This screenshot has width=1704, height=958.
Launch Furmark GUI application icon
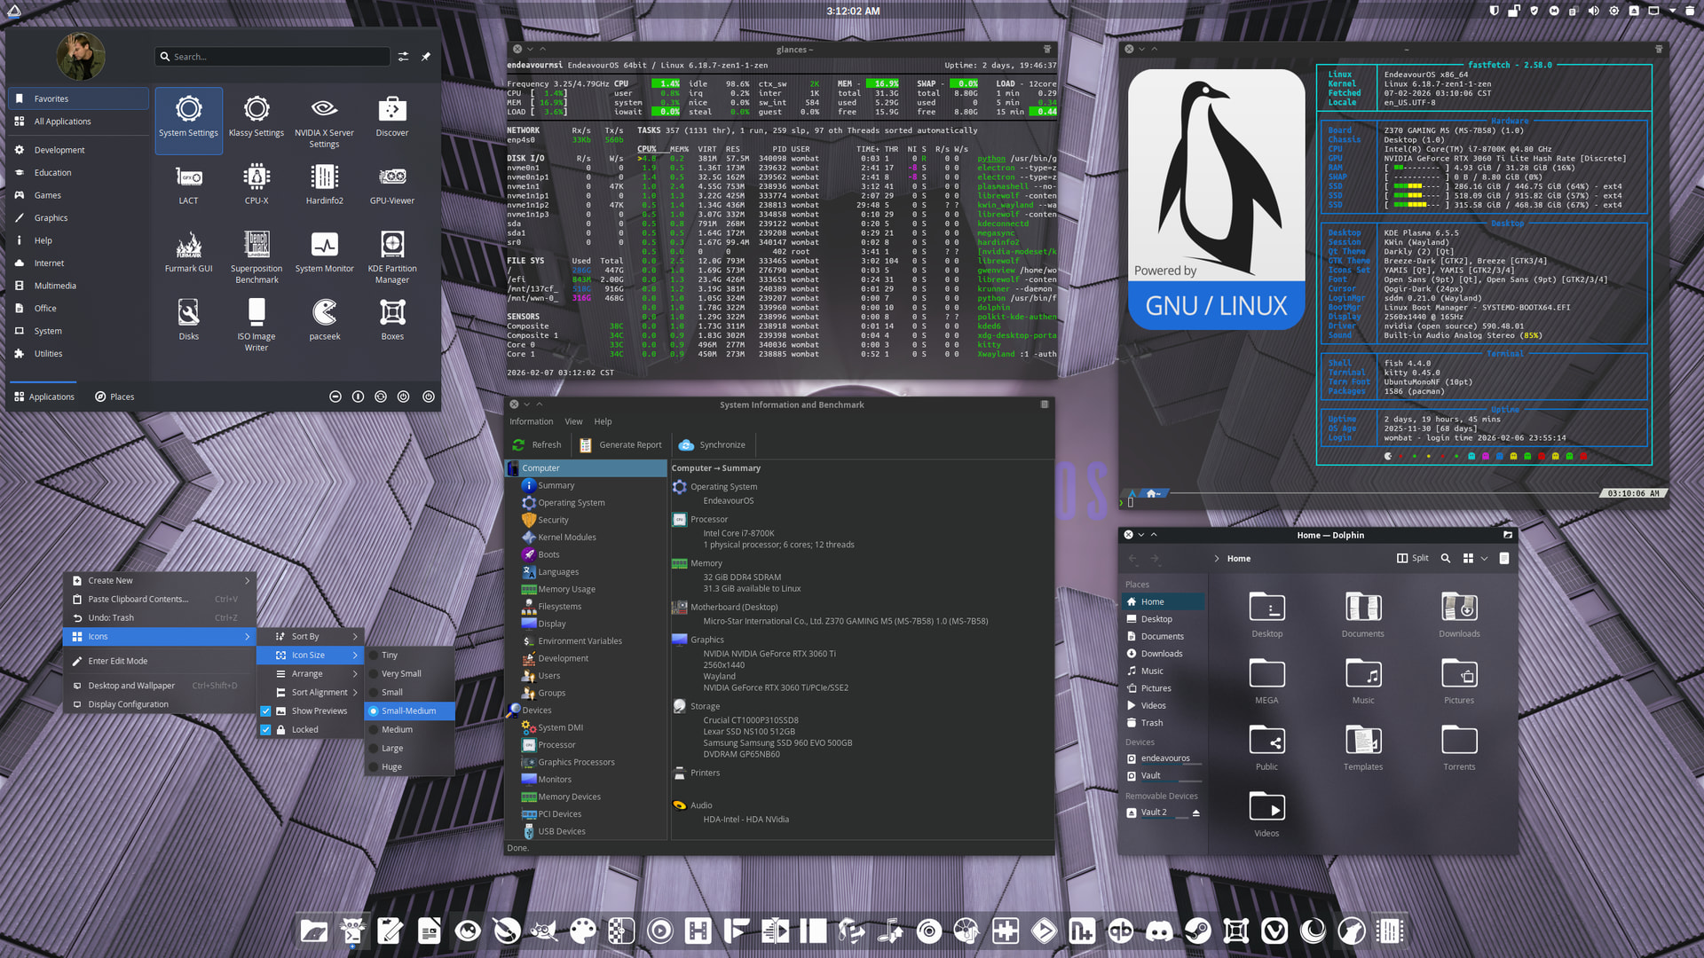(188, 252)
